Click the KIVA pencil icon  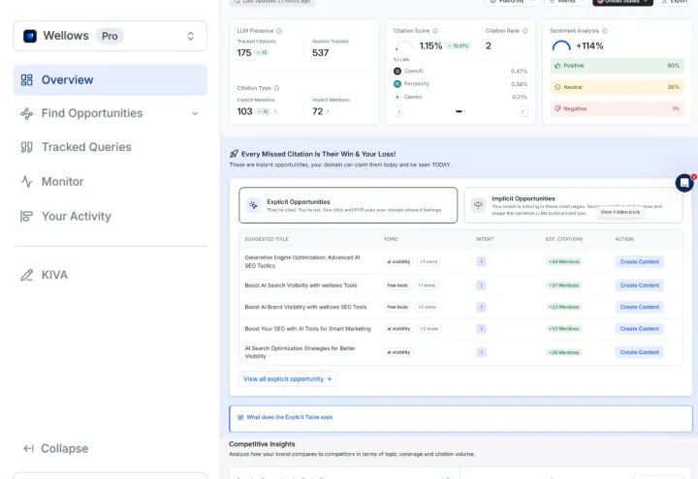(27, 275)
